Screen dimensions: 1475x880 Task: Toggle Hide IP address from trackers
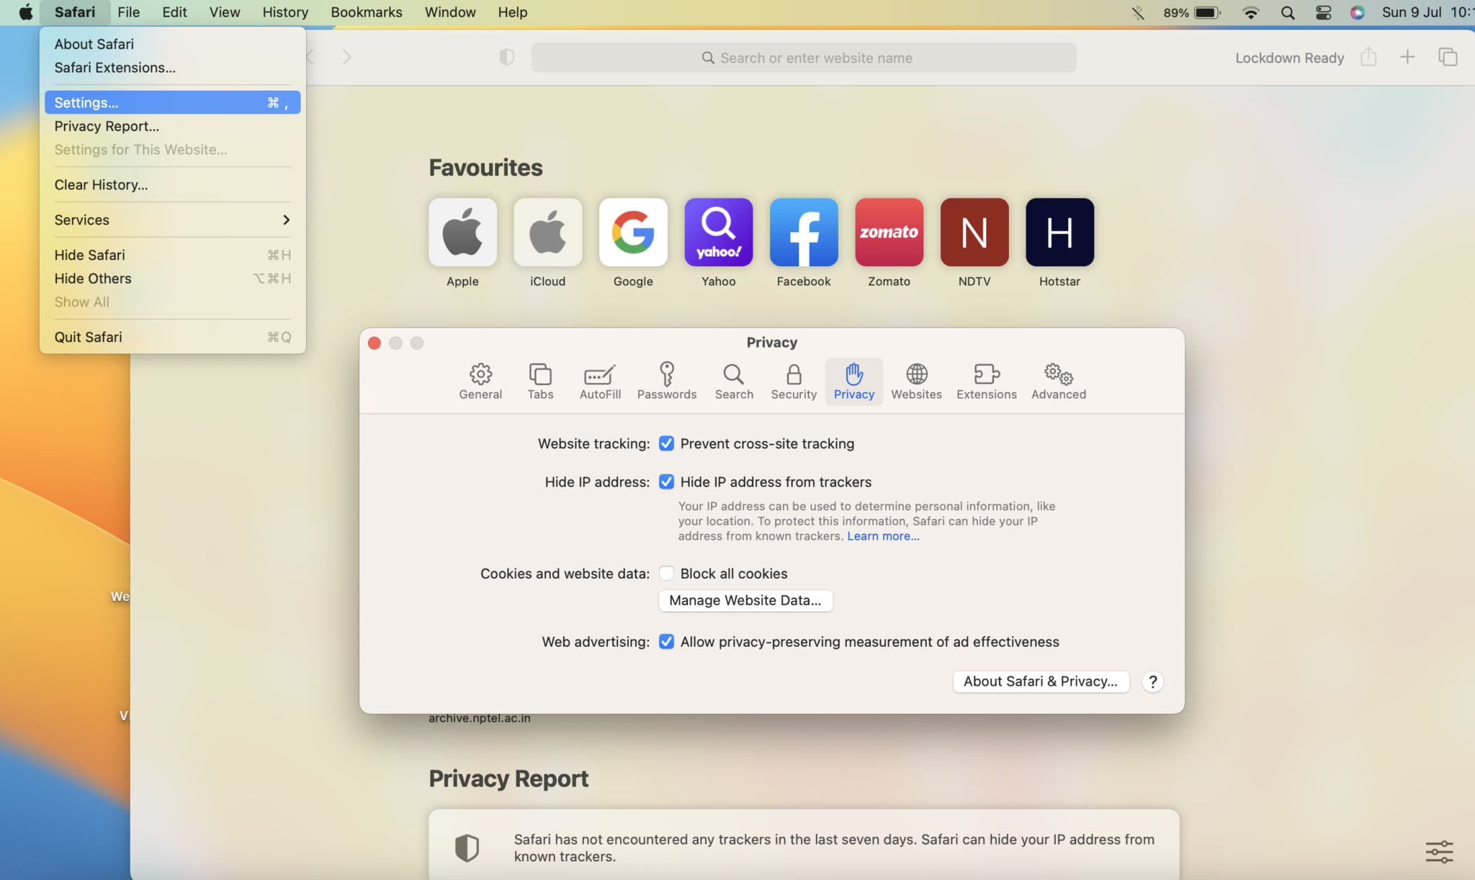[x=665, y=481]
